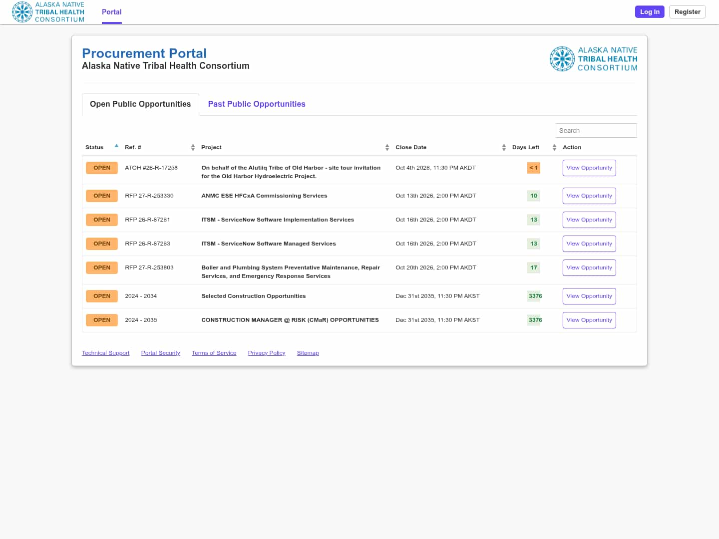Click the ANTHC logo in portal header
This screenshot has width=719, height=539.
(594, 59)
